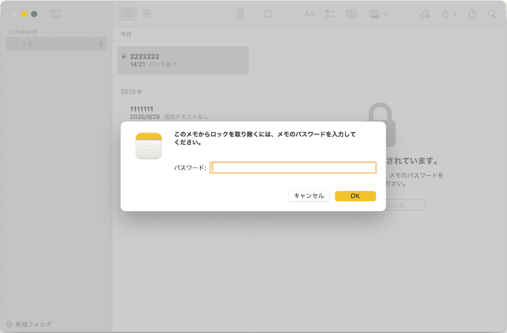Toggle the sidebar visibility icon
Screen dimensions: 507x333
(55, 14)
